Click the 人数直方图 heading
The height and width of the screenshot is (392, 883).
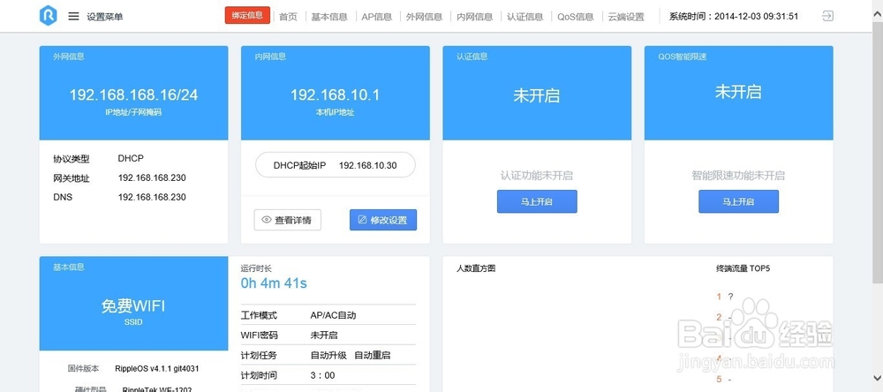tap(476, 268)
